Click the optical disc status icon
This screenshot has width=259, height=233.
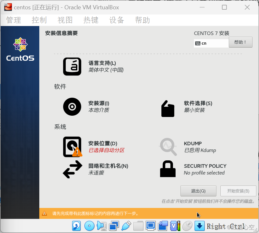tap(89, 226)
